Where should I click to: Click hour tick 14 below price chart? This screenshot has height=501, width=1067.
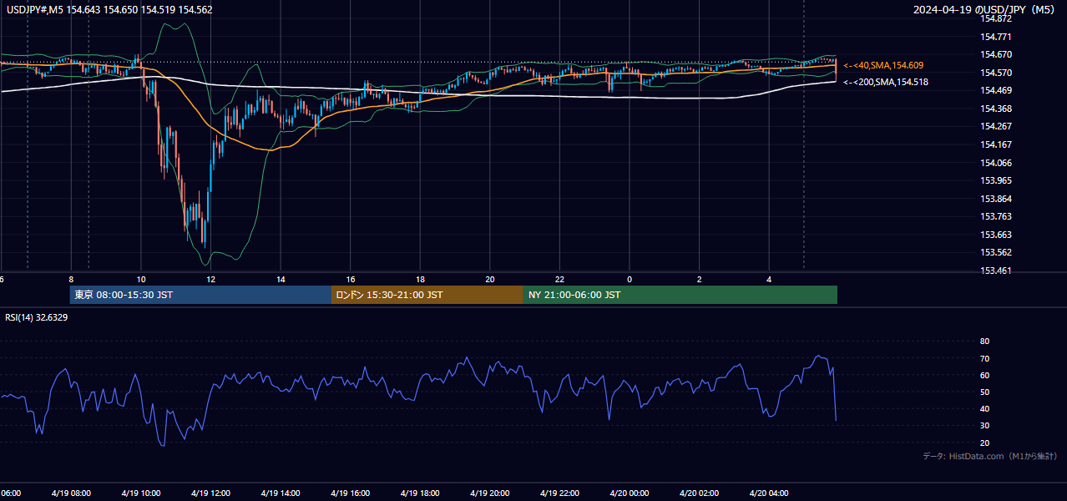pos(281,279)
